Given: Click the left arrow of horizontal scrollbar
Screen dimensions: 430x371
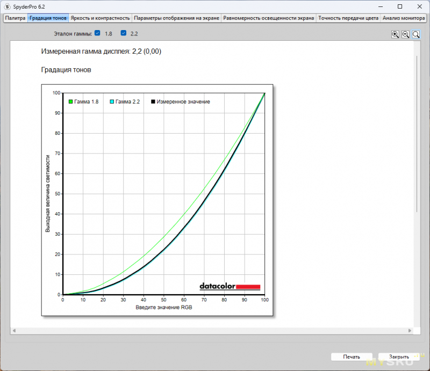Looking at the screenshot, I should click(13, 330).
